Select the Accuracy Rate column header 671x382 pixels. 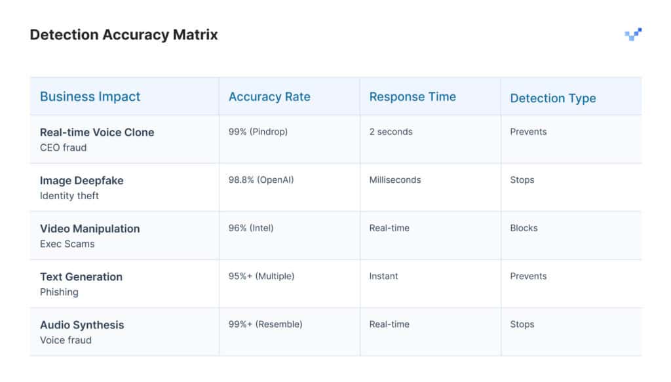tap(269, 97)
